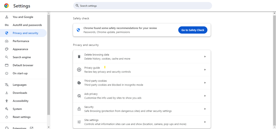
Task: Open Appearance settings
Action: pyautogui.click(x=23, y=49)
